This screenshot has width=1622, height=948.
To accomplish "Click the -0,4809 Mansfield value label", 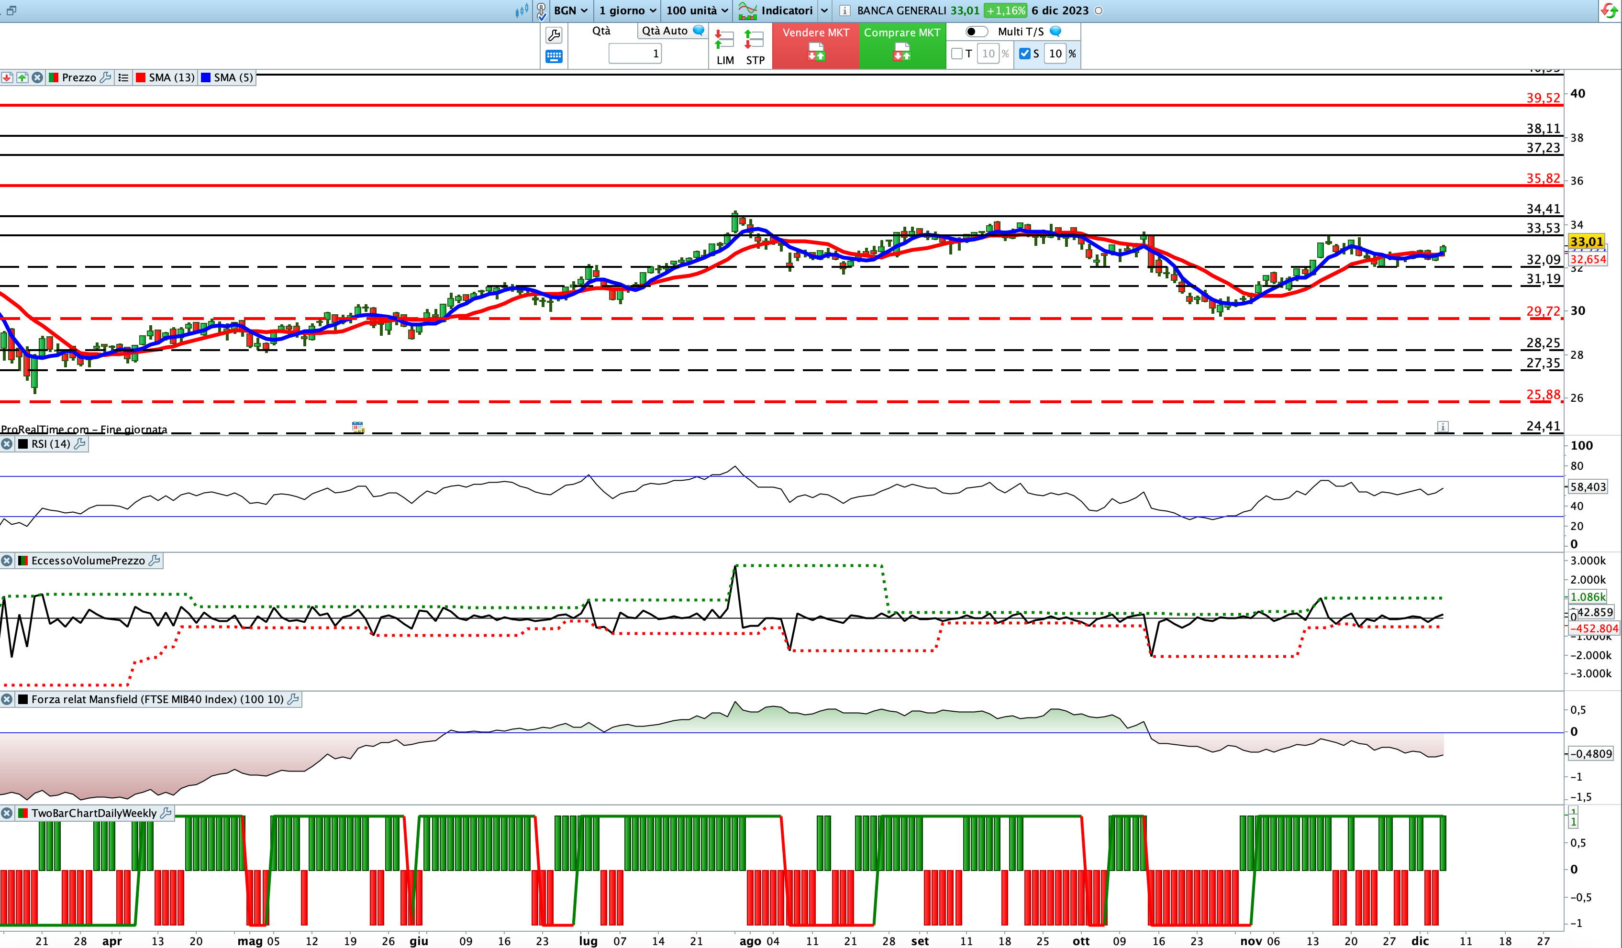I will 1590,754.
